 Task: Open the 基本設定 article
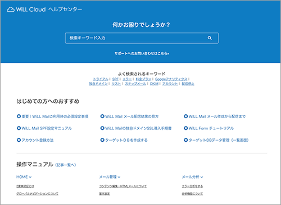click(105, 194)
